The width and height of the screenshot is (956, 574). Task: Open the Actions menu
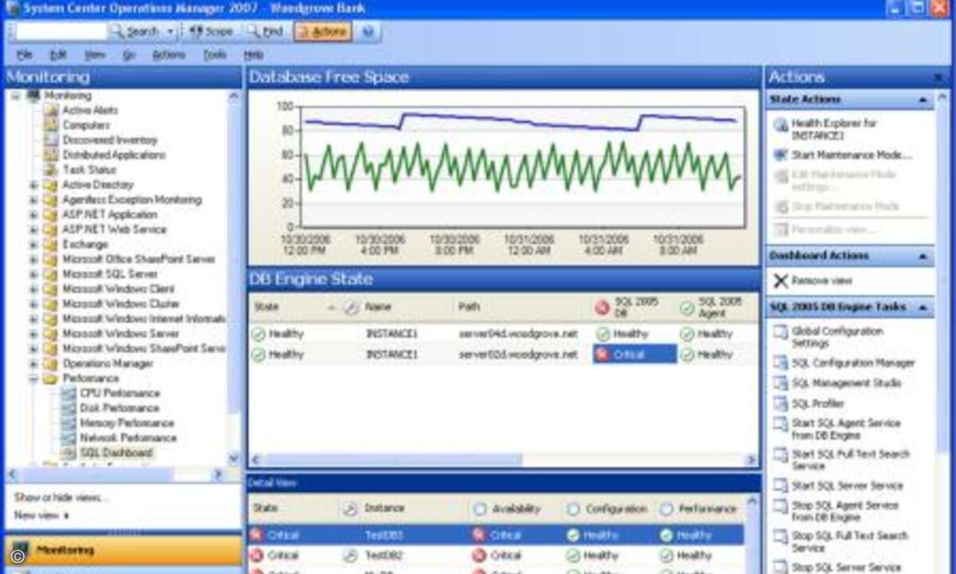click(168, 55)
